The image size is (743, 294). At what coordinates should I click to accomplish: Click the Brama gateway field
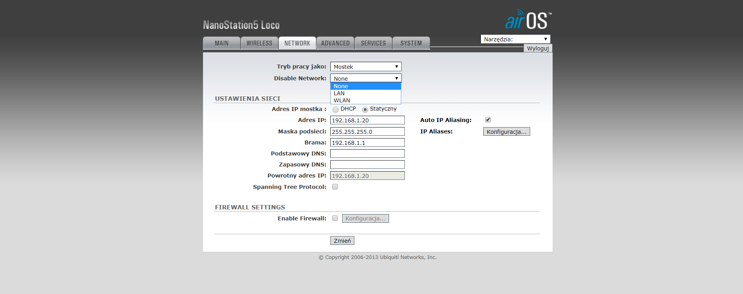tap(367, 142)
